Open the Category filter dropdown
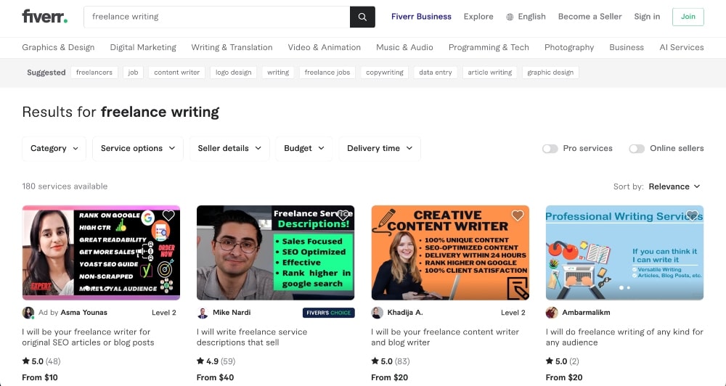 point(54,148)
